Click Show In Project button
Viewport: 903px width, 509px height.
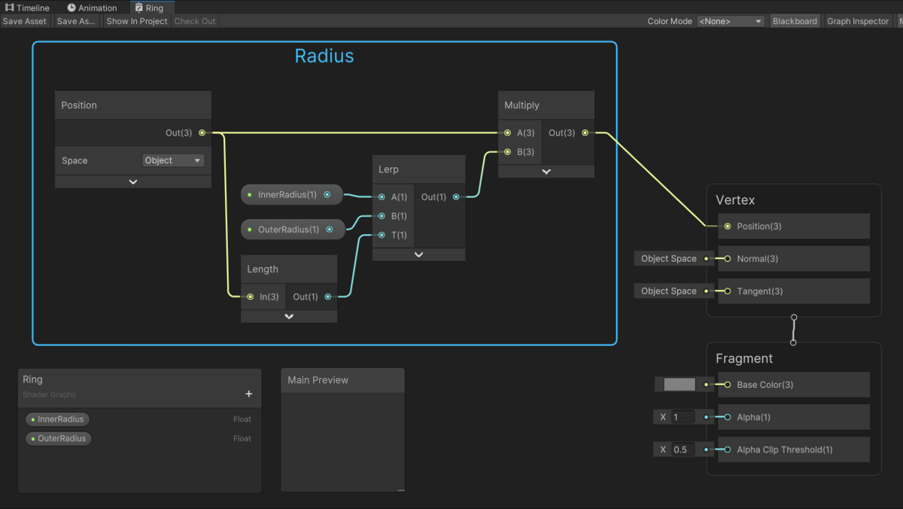pos(137,21)
